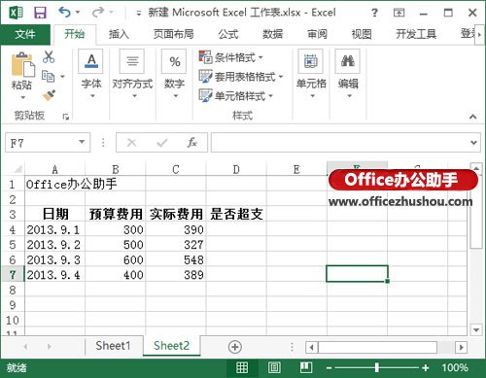Switch to the Insert (插入) tab
The width and height of the screenshot is (486, 378).
(119, 34)
